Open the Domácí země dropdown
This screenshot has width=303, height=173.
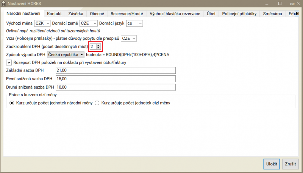coord(89,23)
